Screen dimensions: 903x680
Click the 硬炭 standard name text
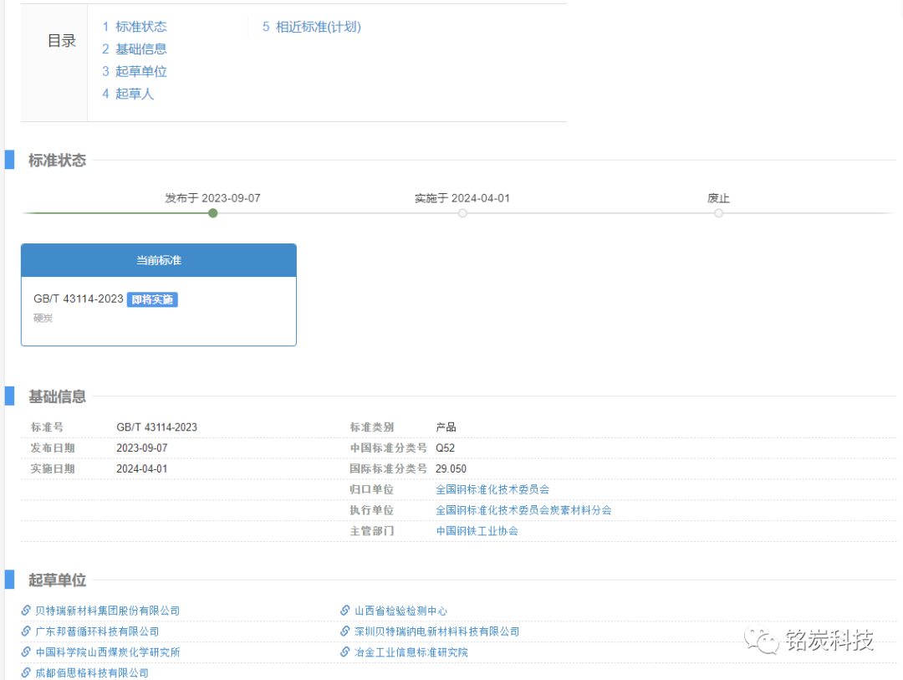43,318
